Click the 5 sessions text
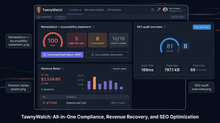Screen dimensions: 220x123 (47, 89)
